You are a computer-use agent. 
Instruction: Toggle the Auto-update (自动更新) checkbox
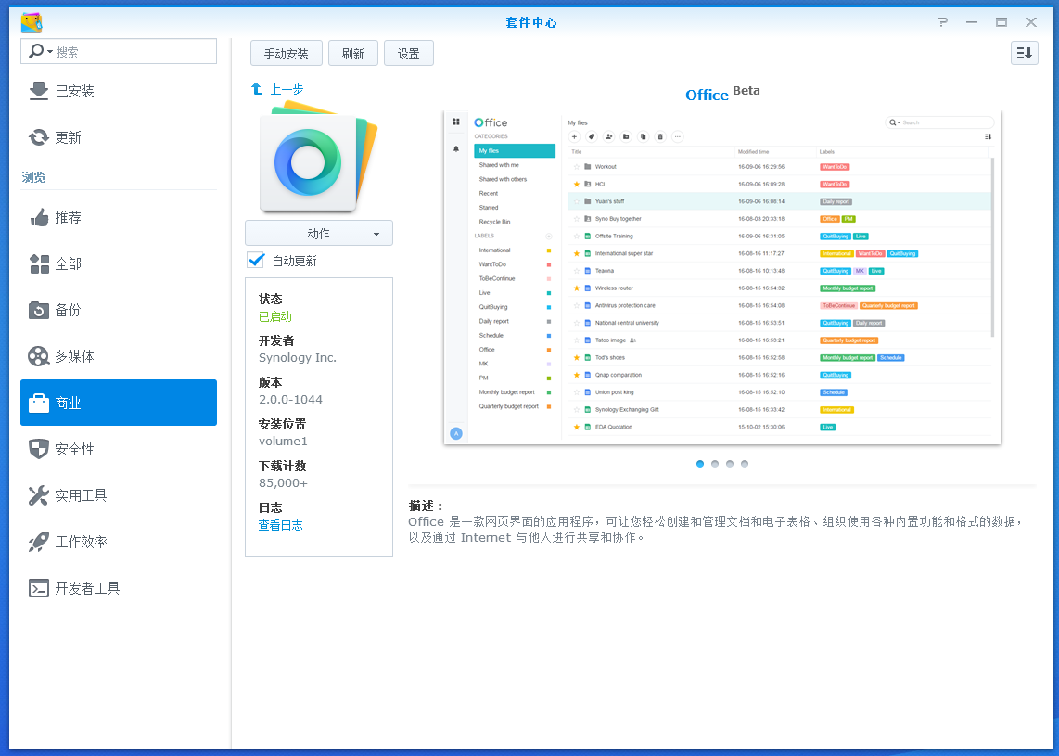[256, 260]
